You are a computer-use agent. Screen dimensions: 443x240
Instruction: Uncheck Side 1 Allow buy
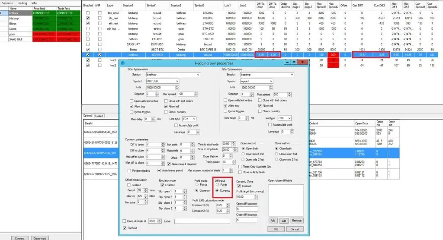(x=132, y=107)
